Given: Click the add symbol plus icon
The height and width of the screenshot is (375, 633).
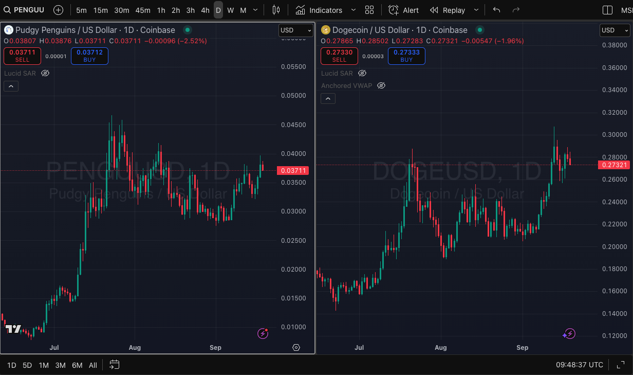Looking at the screenshot, I should [59, 10].
